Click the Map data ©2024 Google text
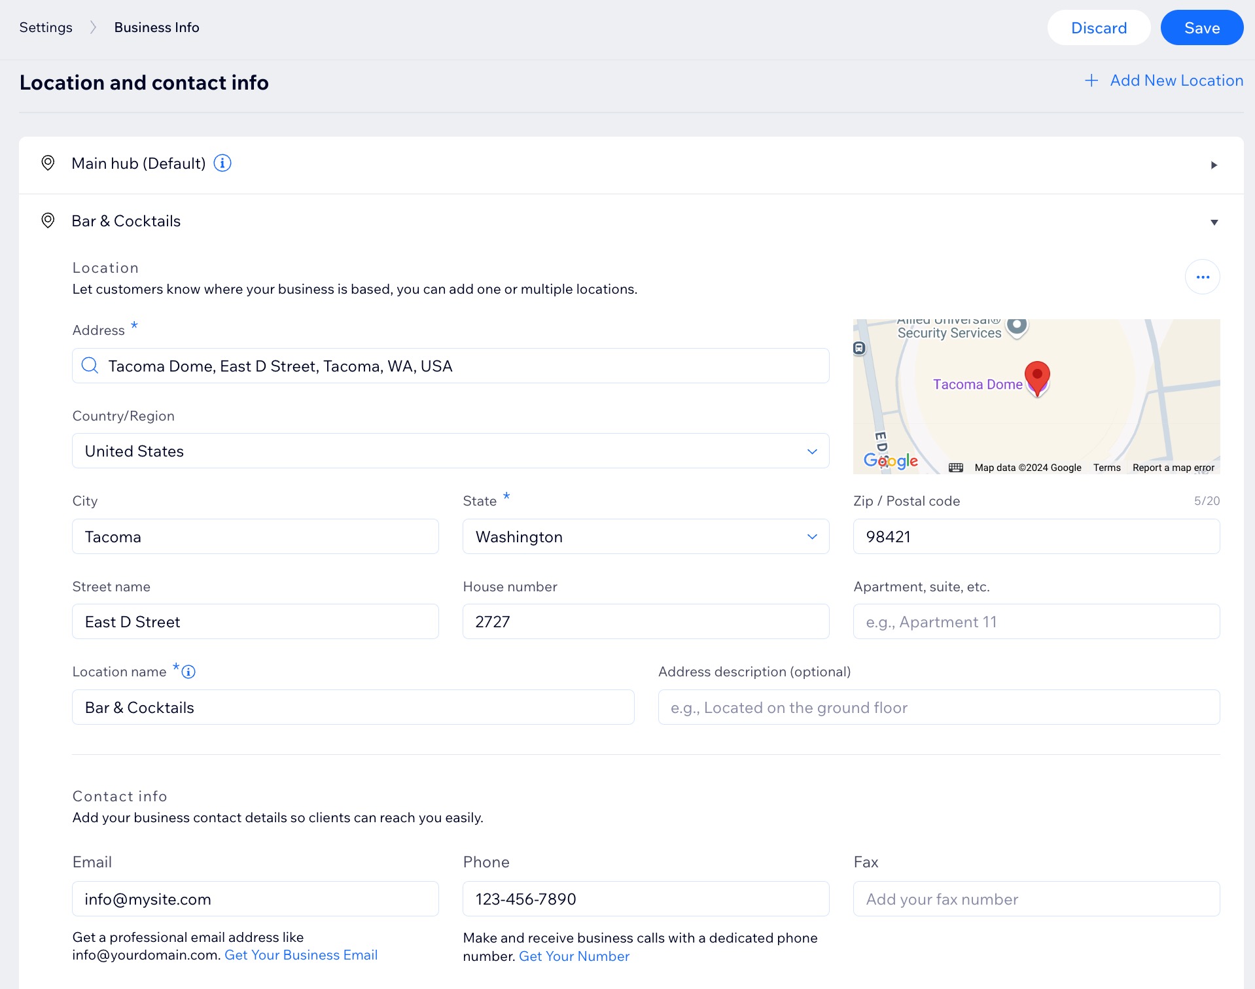This screenshot has height=989, width=1255. coord(1028,468)
